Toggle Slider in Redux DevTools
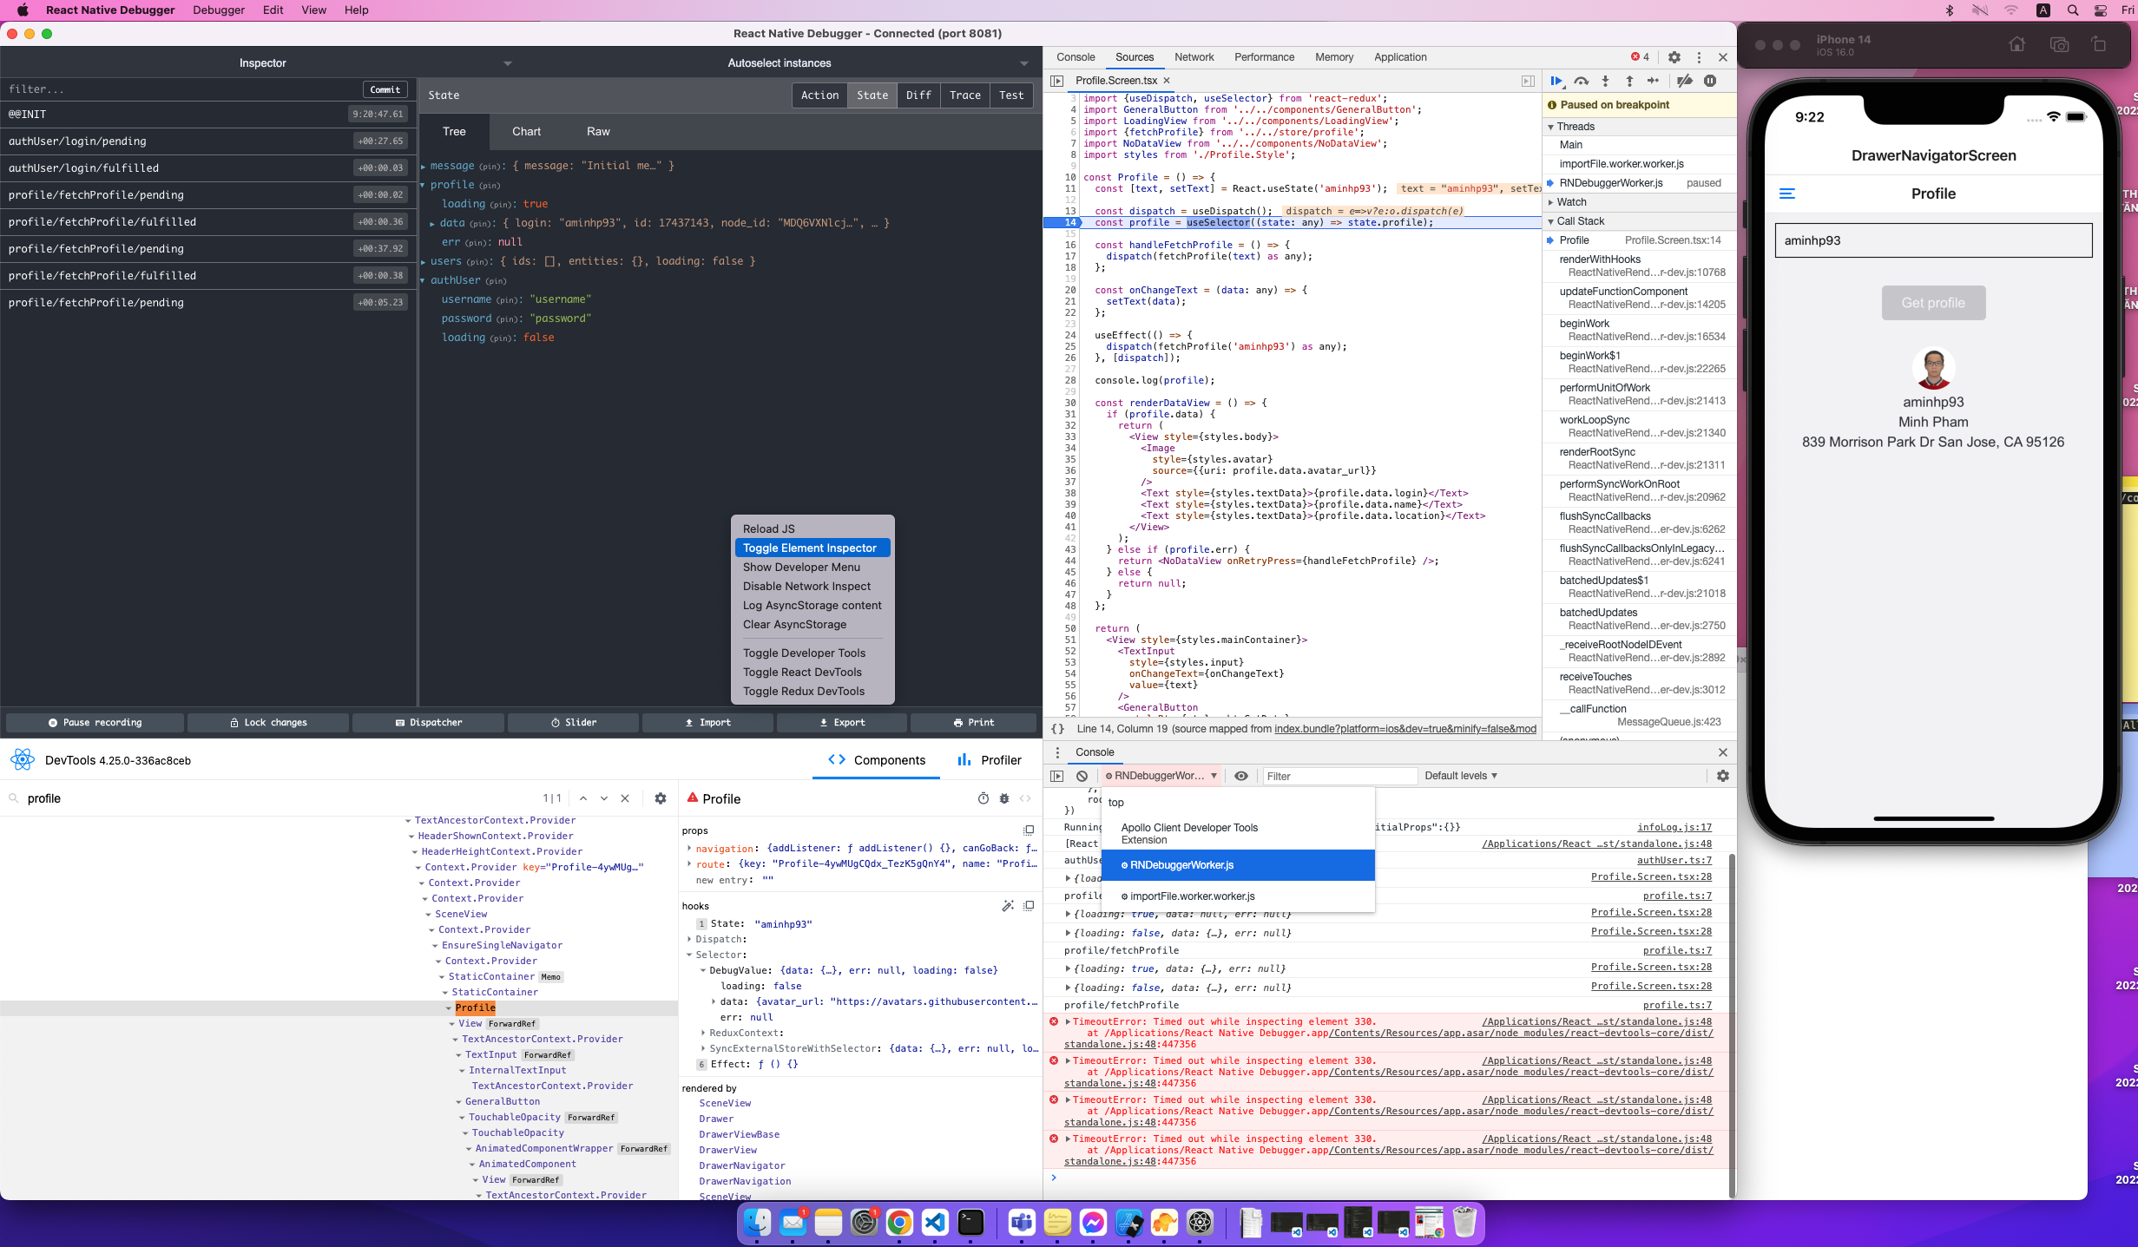This screenshot has height=1247, width=2138. tap(573, 722)
